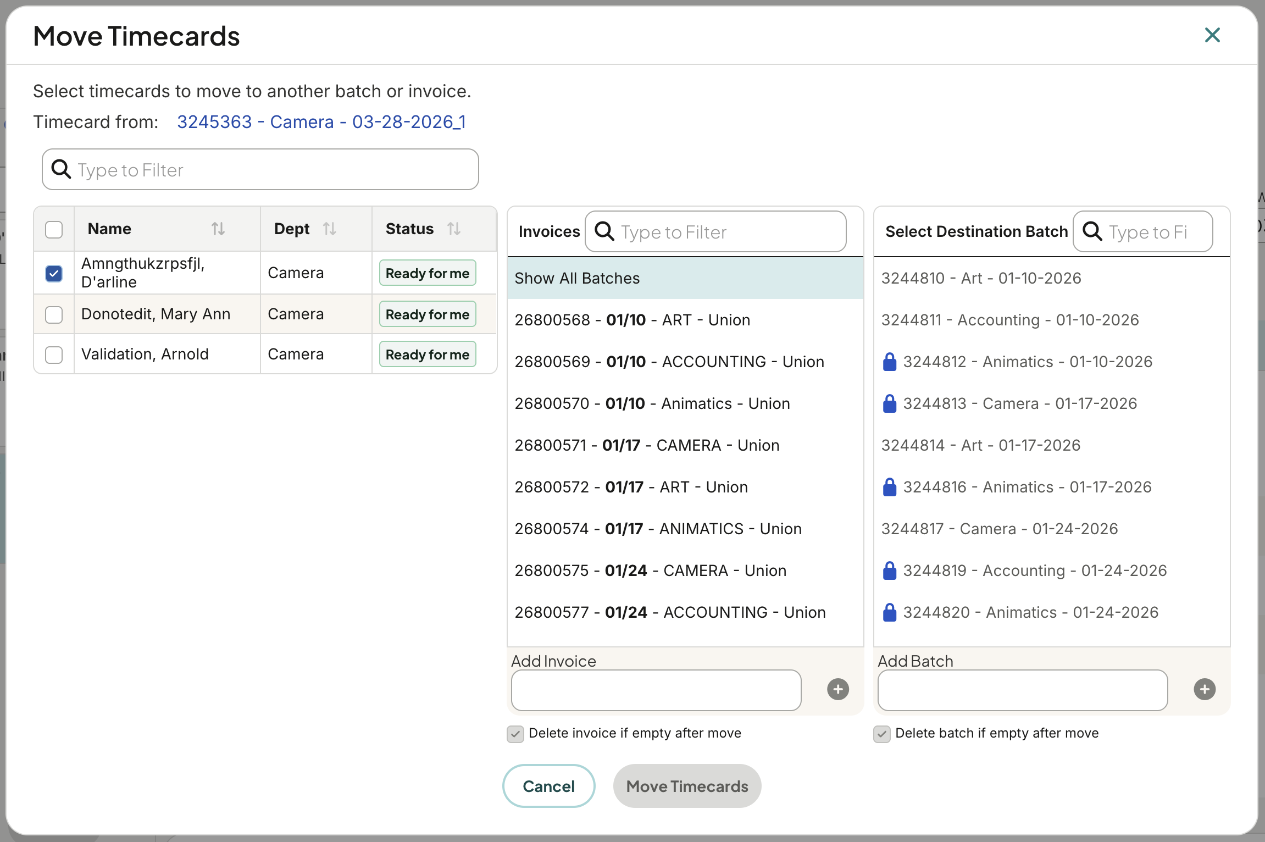Select invoice 26800572 ART Union

click(x=685, y=487)
